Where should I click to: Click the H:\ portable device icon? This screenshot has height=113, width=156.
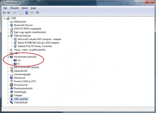(15, 60)
